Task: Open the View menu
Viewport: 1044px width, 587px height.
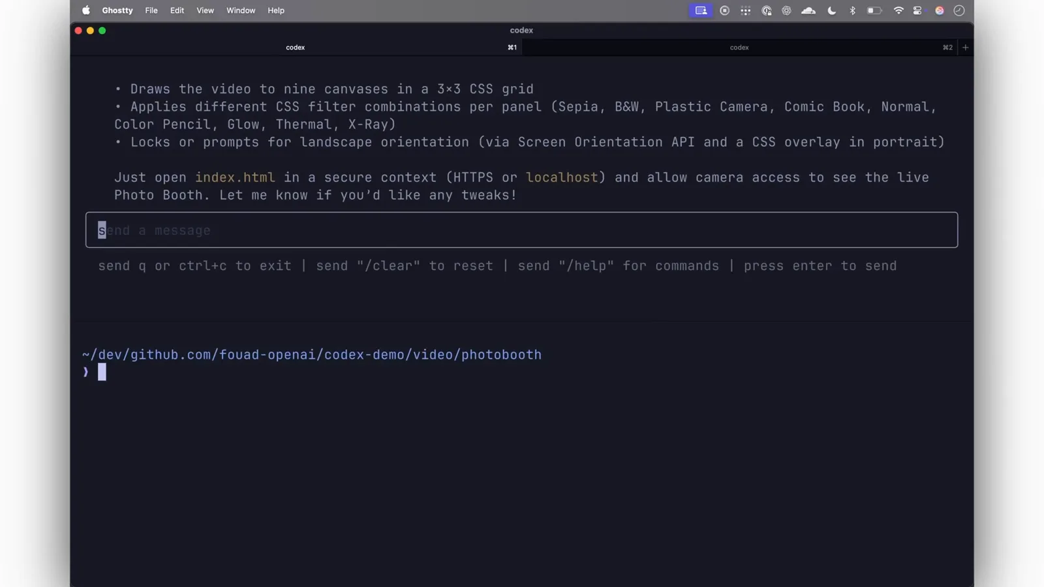Action: coord(205,10)
